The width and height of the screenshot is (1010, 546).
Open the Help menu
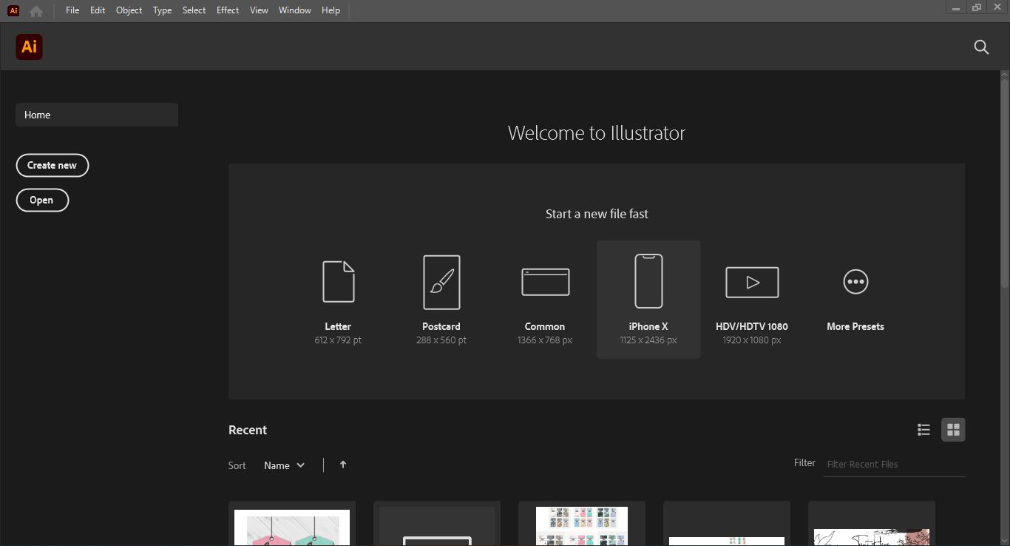click(x=331, y=10)
